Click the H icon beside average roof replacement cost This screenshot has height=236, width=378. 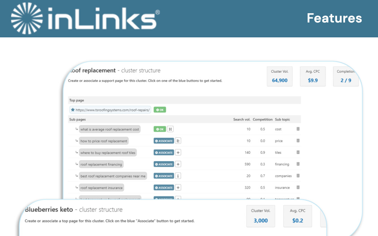pyautogui.click(x=170, y=129)
